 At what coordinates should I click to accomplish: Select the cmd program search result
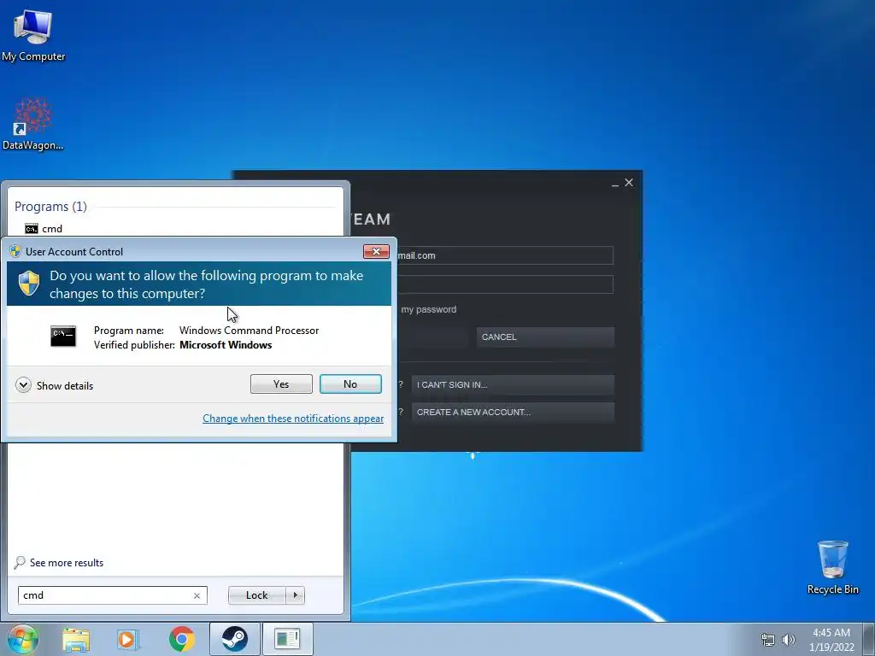point(44,229)
